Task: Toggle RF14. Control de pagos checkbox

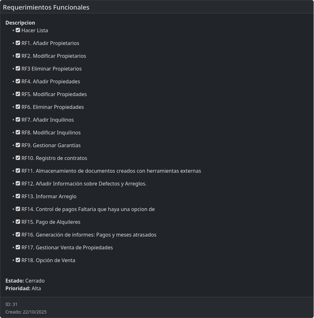Action: pyautogui.click(x=18, y=209)
